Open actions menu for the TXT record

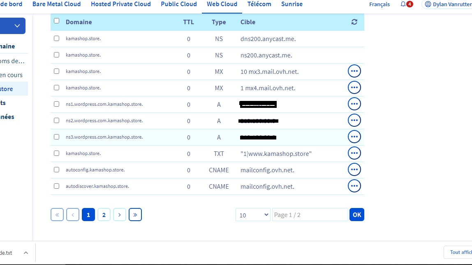(x=354, y=153)
